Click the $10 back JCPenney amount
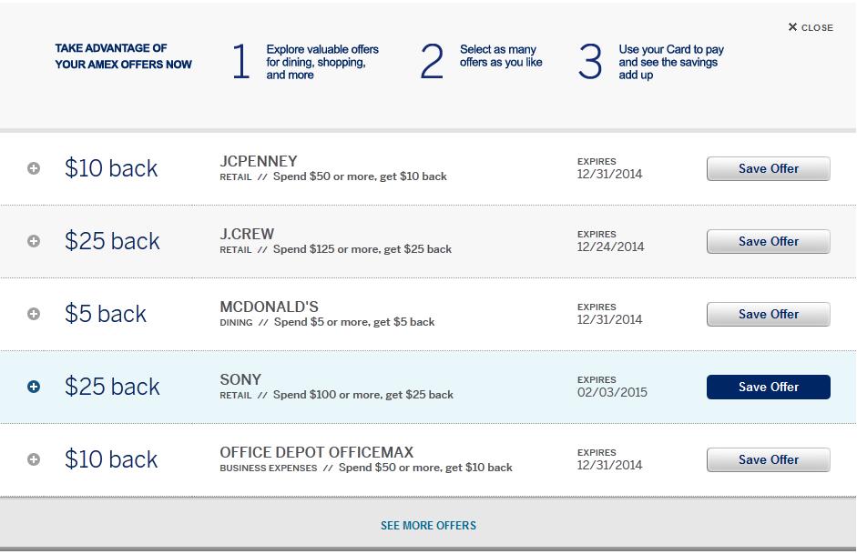Image resolution: width=857 pixels, height=554 pixels. pyautogui.click(x=111, y=168)
